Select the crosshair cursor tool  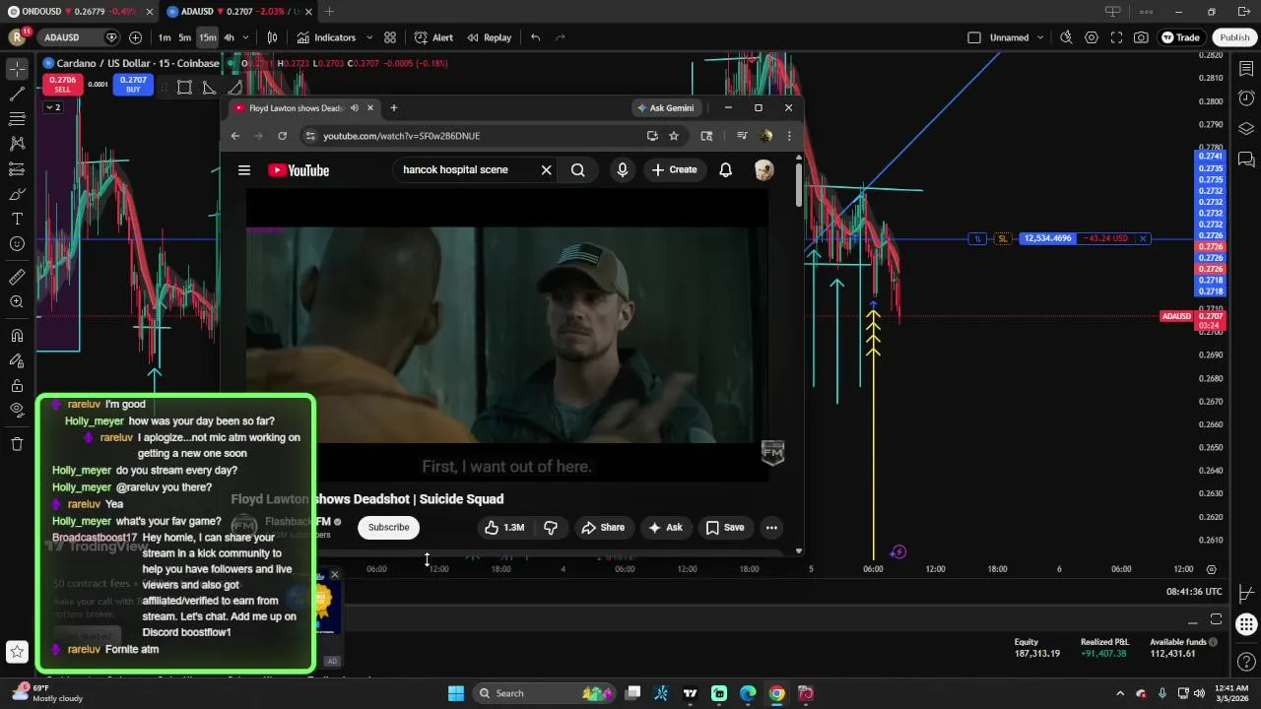pyautogui.click(x=17, y=69)
